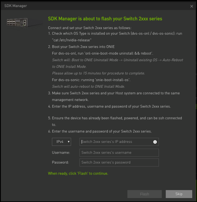This screenshot has height=202, width=197.
Task: Click the 'Please allow up to 15 minutes' note
Action: pyautogui.click(x=98, y=73)
